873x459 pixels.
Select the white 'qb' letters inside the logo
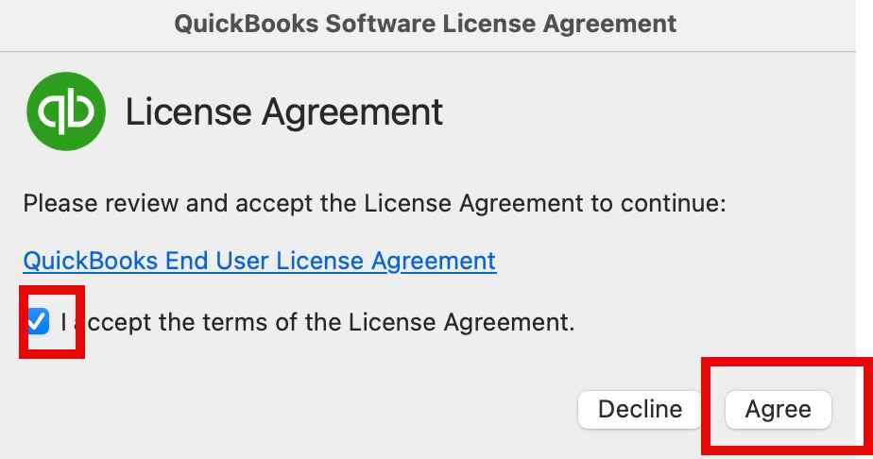(66, 112)
